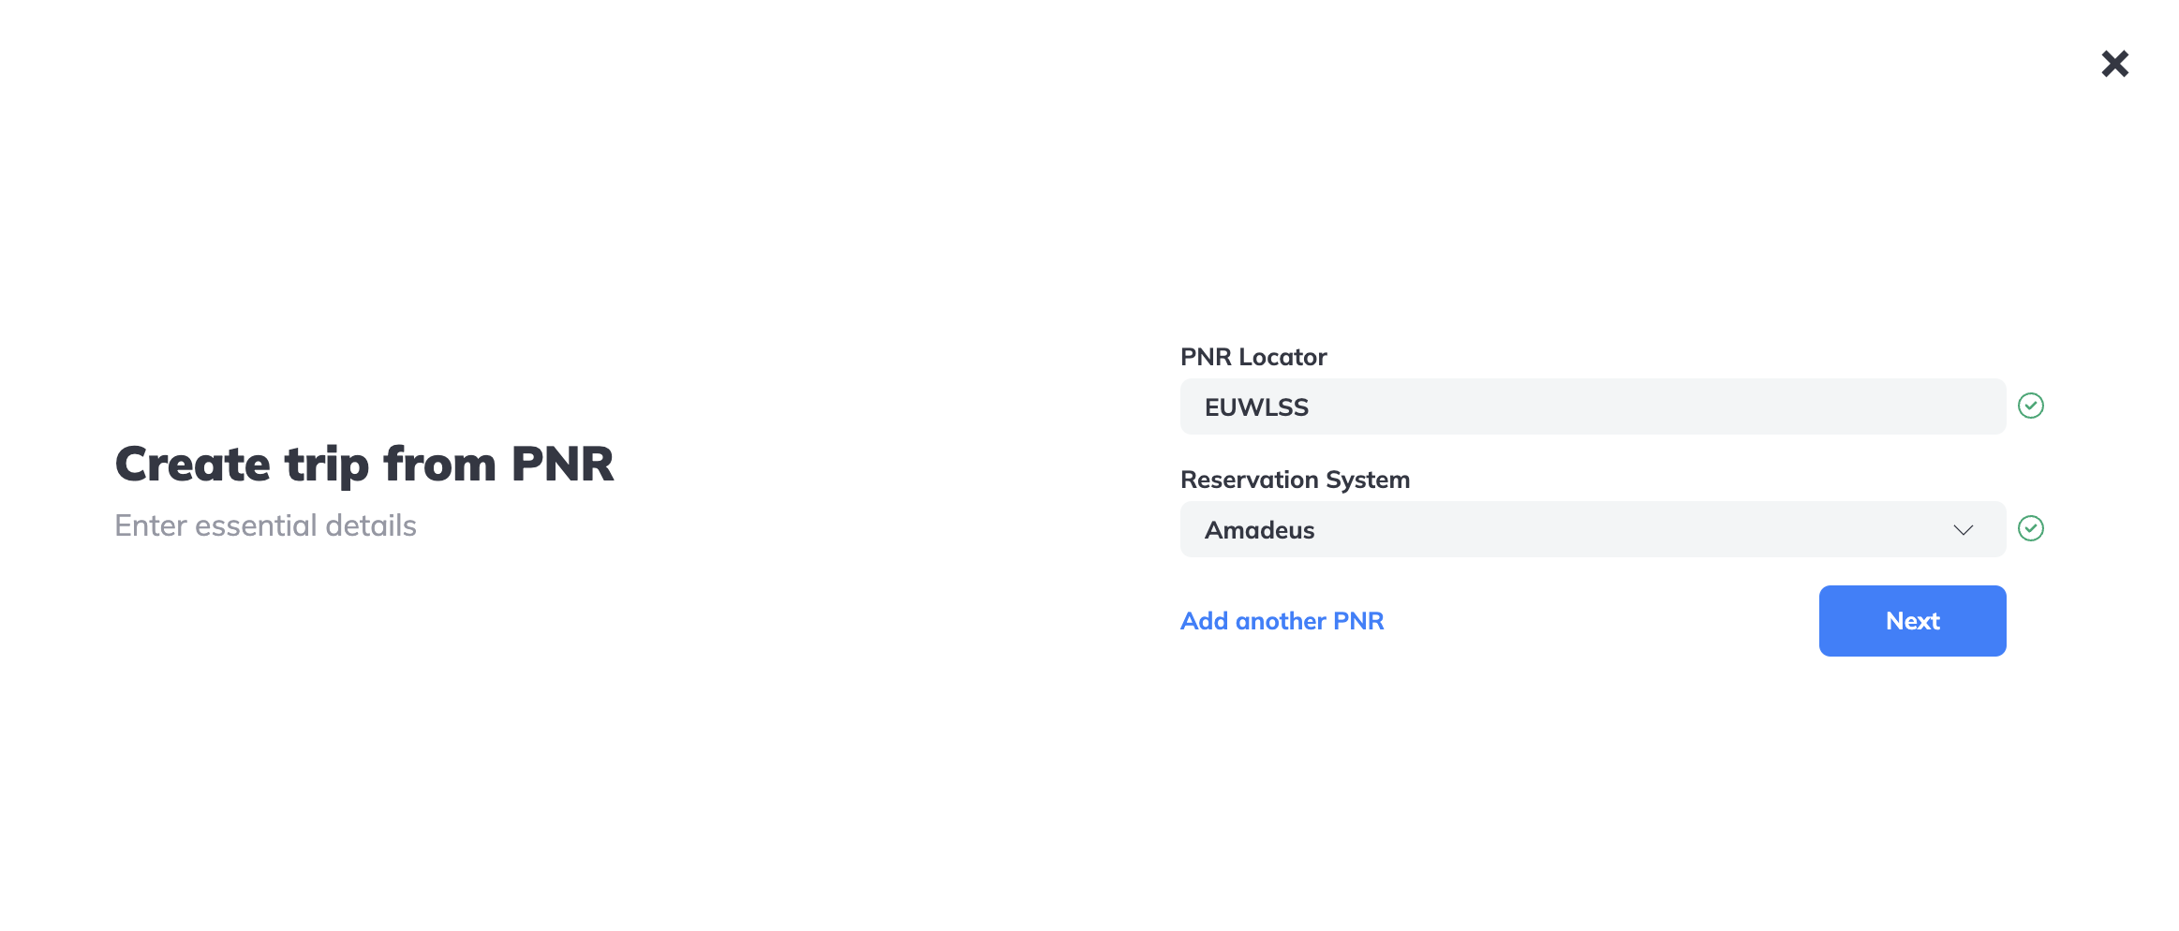Select the PNR validation success icon
Screen dimensions: 2179x931
[x=2030, y=406]
